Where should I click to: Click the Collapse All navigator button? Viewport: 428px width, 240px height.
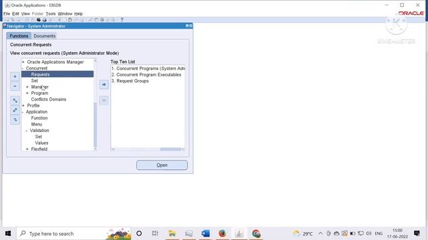click(15, 120)
